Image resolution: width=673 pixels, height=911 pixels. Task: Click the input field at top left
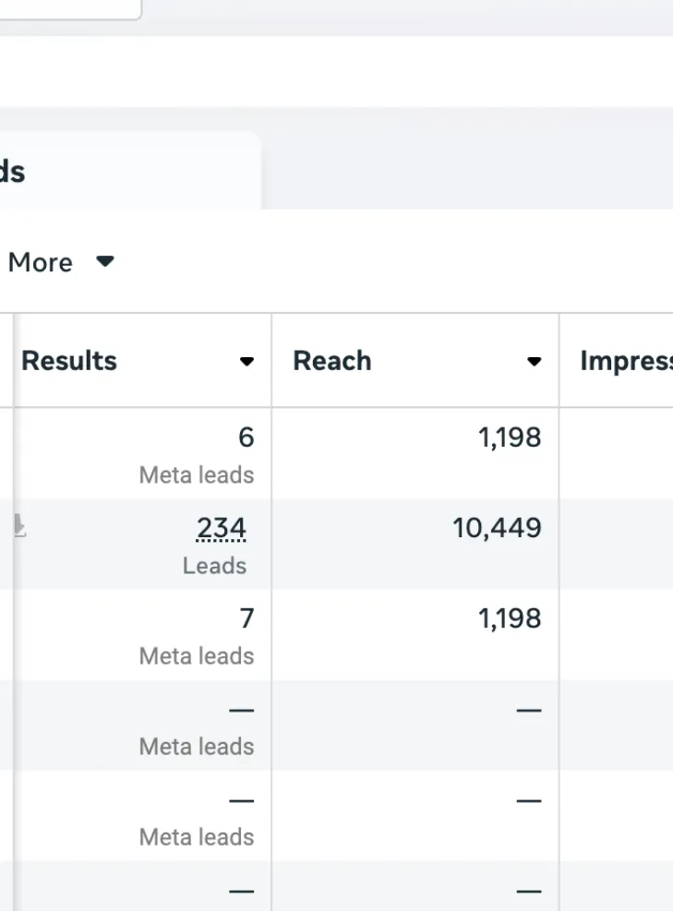pyautogui.click(x=69, y=8)
